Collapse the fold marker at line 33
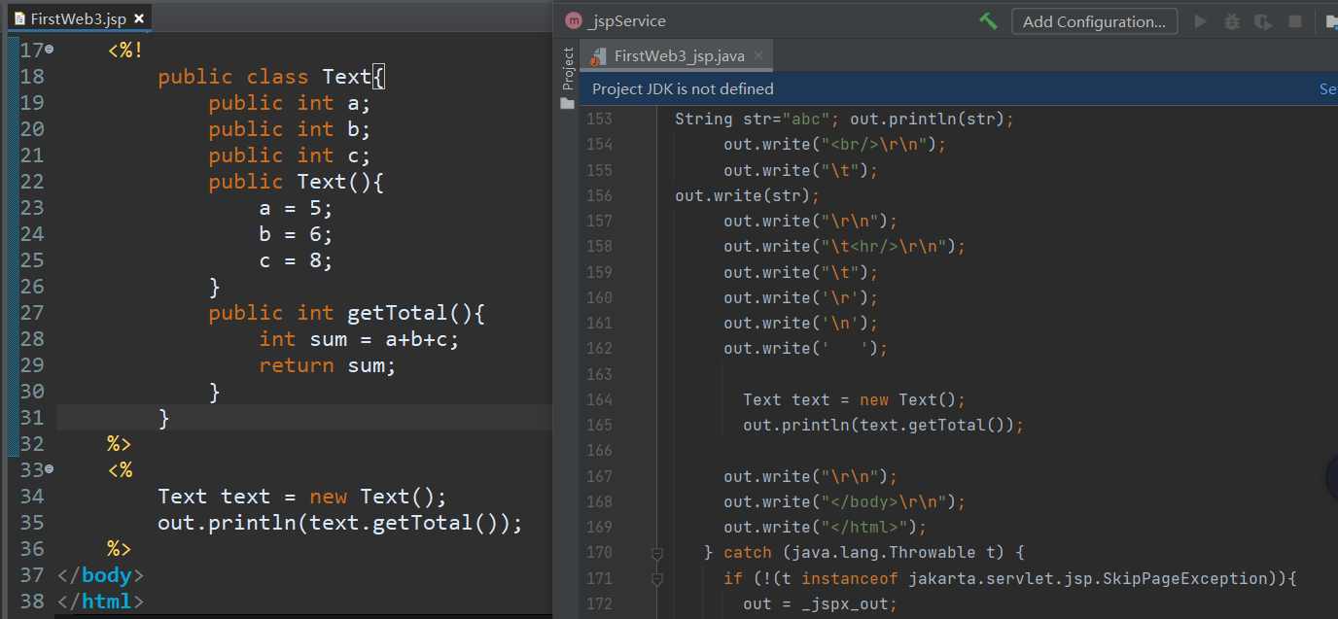 pos(50,468)
